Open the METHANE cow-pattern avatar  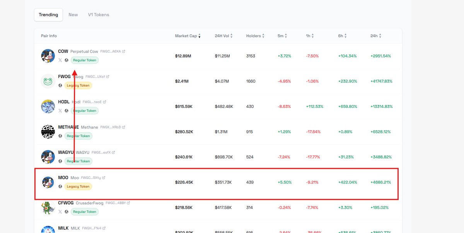(48, 131)
